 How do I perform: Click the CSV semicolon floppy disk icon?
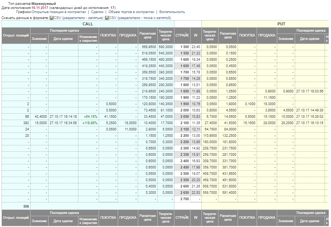pos(106,18)
